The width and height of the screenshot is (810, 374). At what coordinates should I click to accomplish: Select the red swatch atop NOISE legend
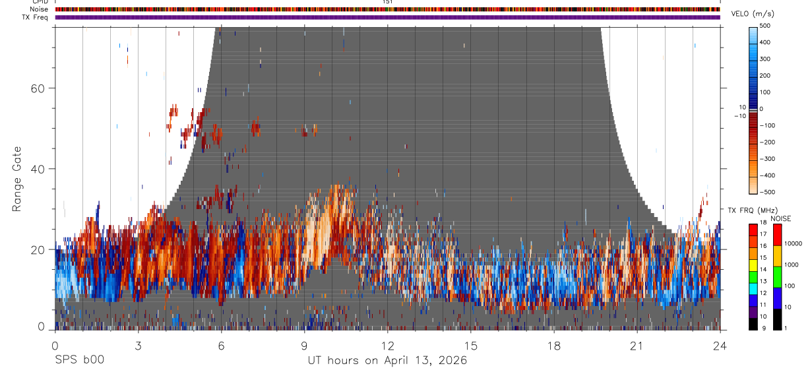point(777,235)
